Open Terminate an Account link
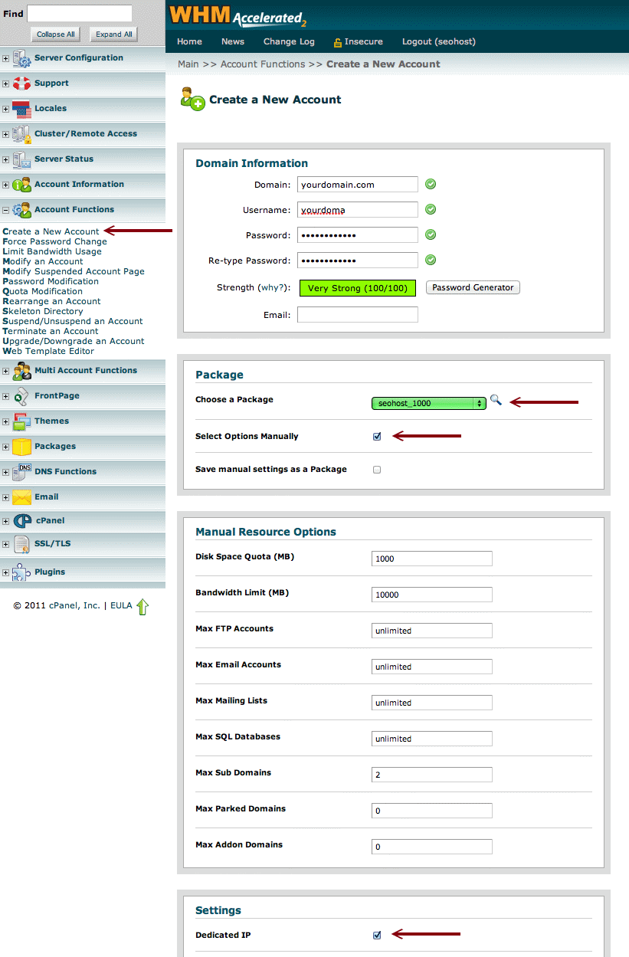Screen dimensions: 629x957 click(x=51, y=331)
